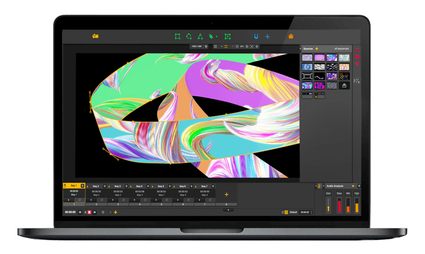Add a new source with the plus button
Screen dimensions: 425x254
tap(317, 49)
